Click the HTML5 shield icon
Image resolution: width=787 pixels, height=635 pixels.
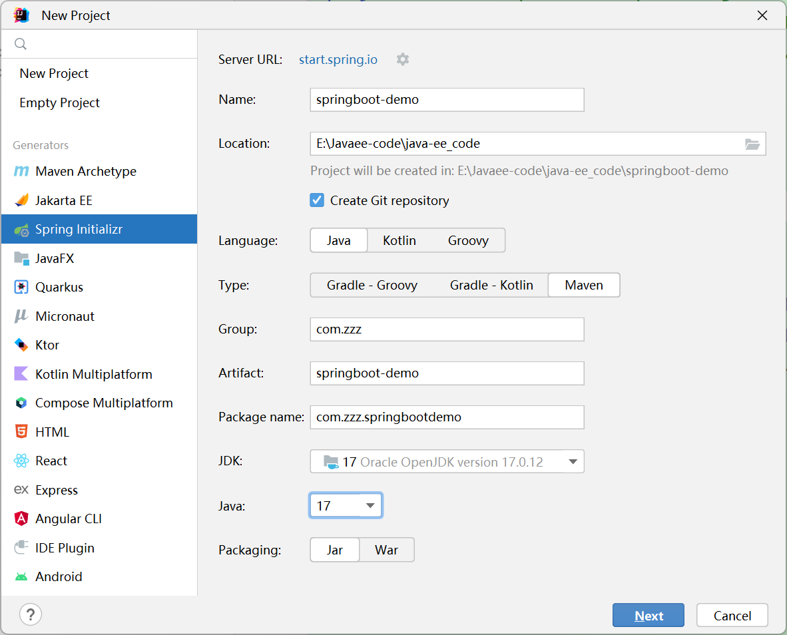click(x=21, y=432)
